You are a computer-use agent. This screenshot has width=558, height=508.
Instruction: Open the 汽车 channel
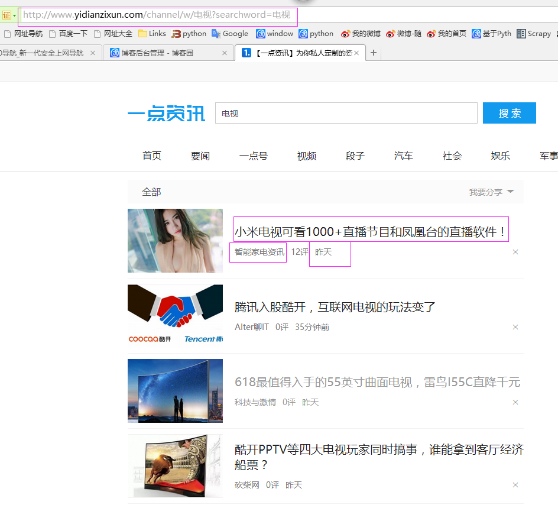[404, 156]
